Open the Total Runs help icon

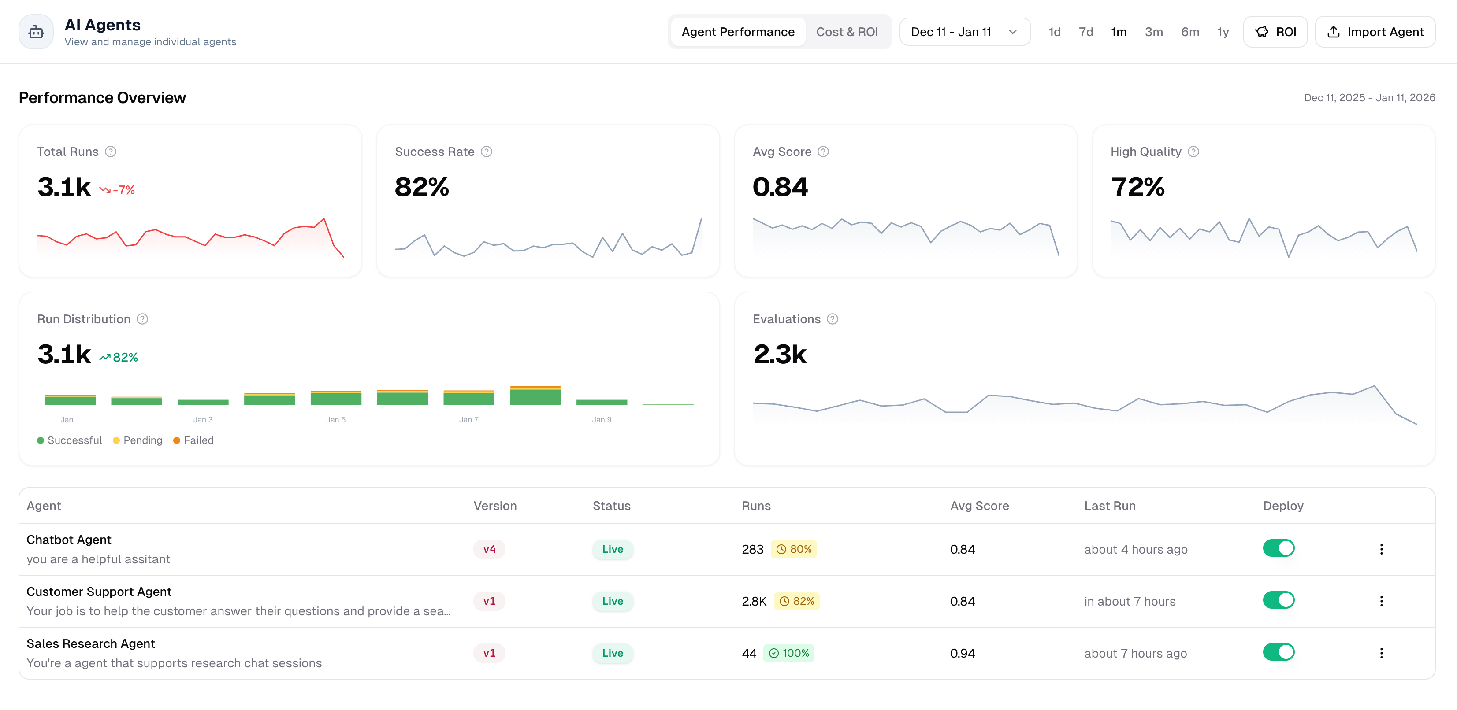[111, 152]
